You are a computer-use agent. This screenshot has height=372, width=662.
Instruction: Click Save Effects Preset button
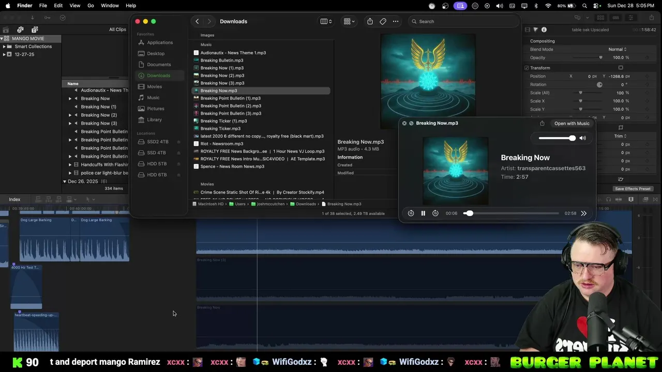pos(633,189)
